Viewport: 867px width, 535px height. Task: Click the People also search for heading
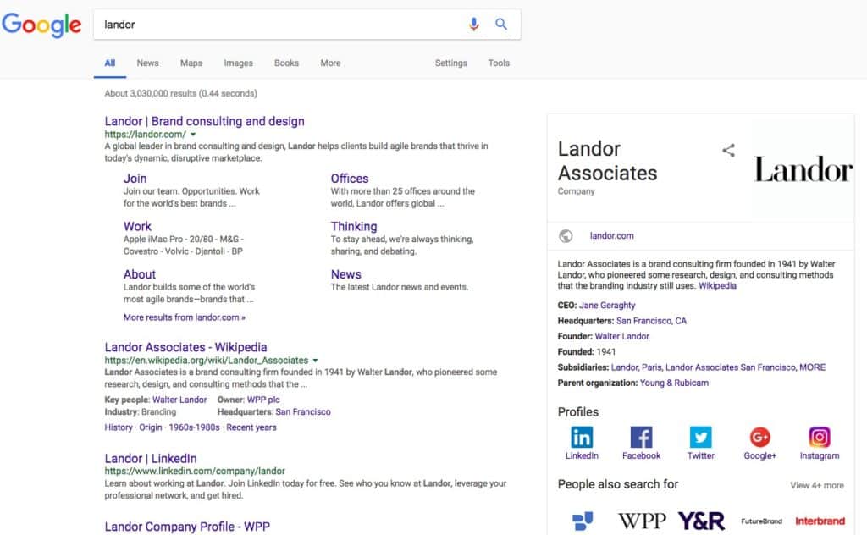coord(617,484)
